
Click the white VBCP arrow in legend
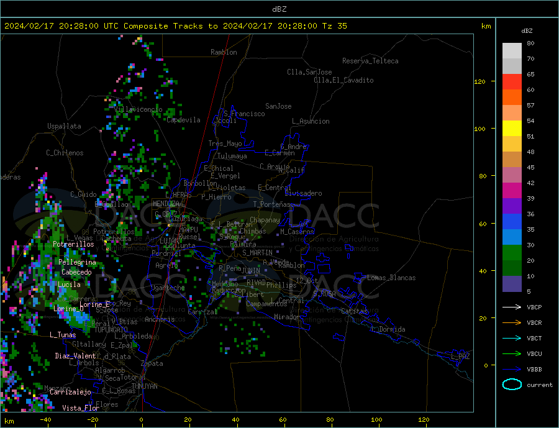[x=512, y=307]
